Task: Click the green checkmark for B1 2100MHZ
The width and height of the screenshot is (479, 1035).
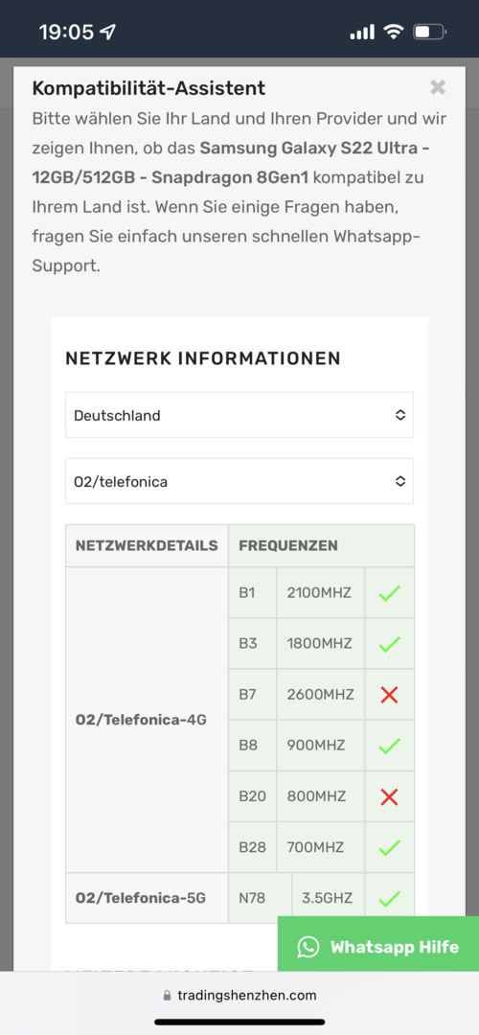Action: pos(389,593)
